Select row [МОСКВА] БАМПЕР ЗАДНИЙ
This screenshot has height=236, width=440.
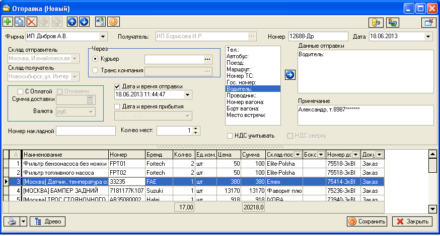(x=196, y=191)
